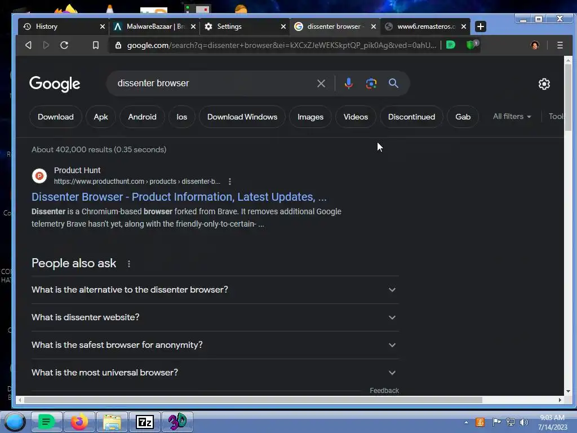Image resolution: width=577 pixels, height=433 pixels.
Task: Open the Windows Start orb
Action: click(x=15, y=422)
